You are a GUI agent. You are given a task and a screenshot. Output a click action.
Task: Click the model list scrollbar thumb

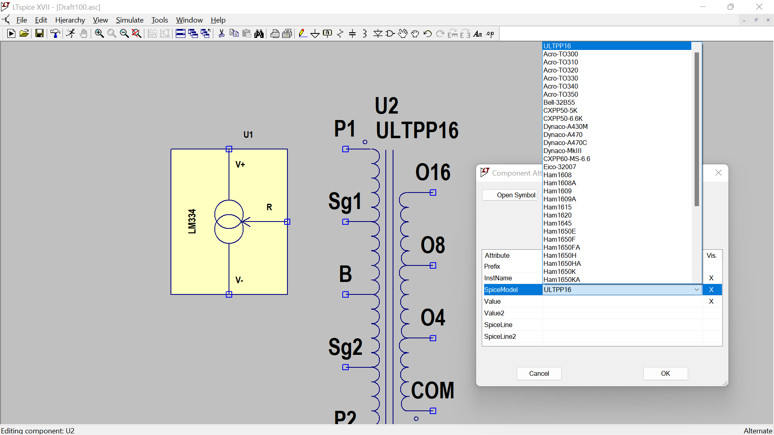697,129
